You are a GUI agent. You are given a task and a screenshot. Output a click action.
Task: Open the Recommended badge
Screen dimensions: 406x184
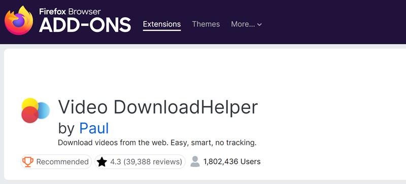tap(56, 162)
